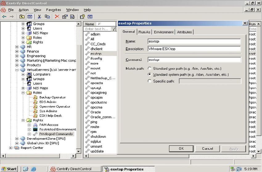
Task: Click the Copy toolbar icon
Action: pyautogui.click(x=47, y=17)
